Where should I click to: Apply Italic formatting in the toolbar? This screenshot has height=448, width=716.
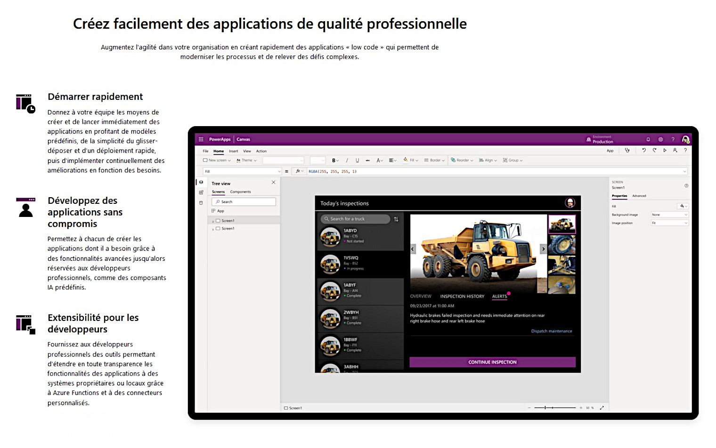(x=347, y=160)
